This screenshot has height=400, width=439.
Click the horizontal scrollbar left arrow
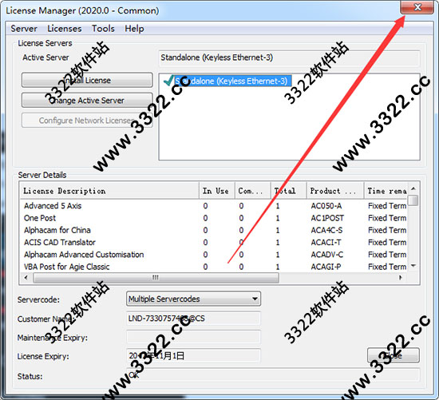(x=26, y=278)
